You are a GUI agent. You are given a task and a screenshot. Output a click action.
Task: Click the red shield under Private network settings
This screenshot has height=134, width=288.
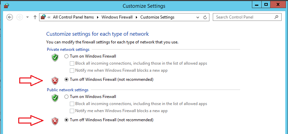tap(55, 81)
